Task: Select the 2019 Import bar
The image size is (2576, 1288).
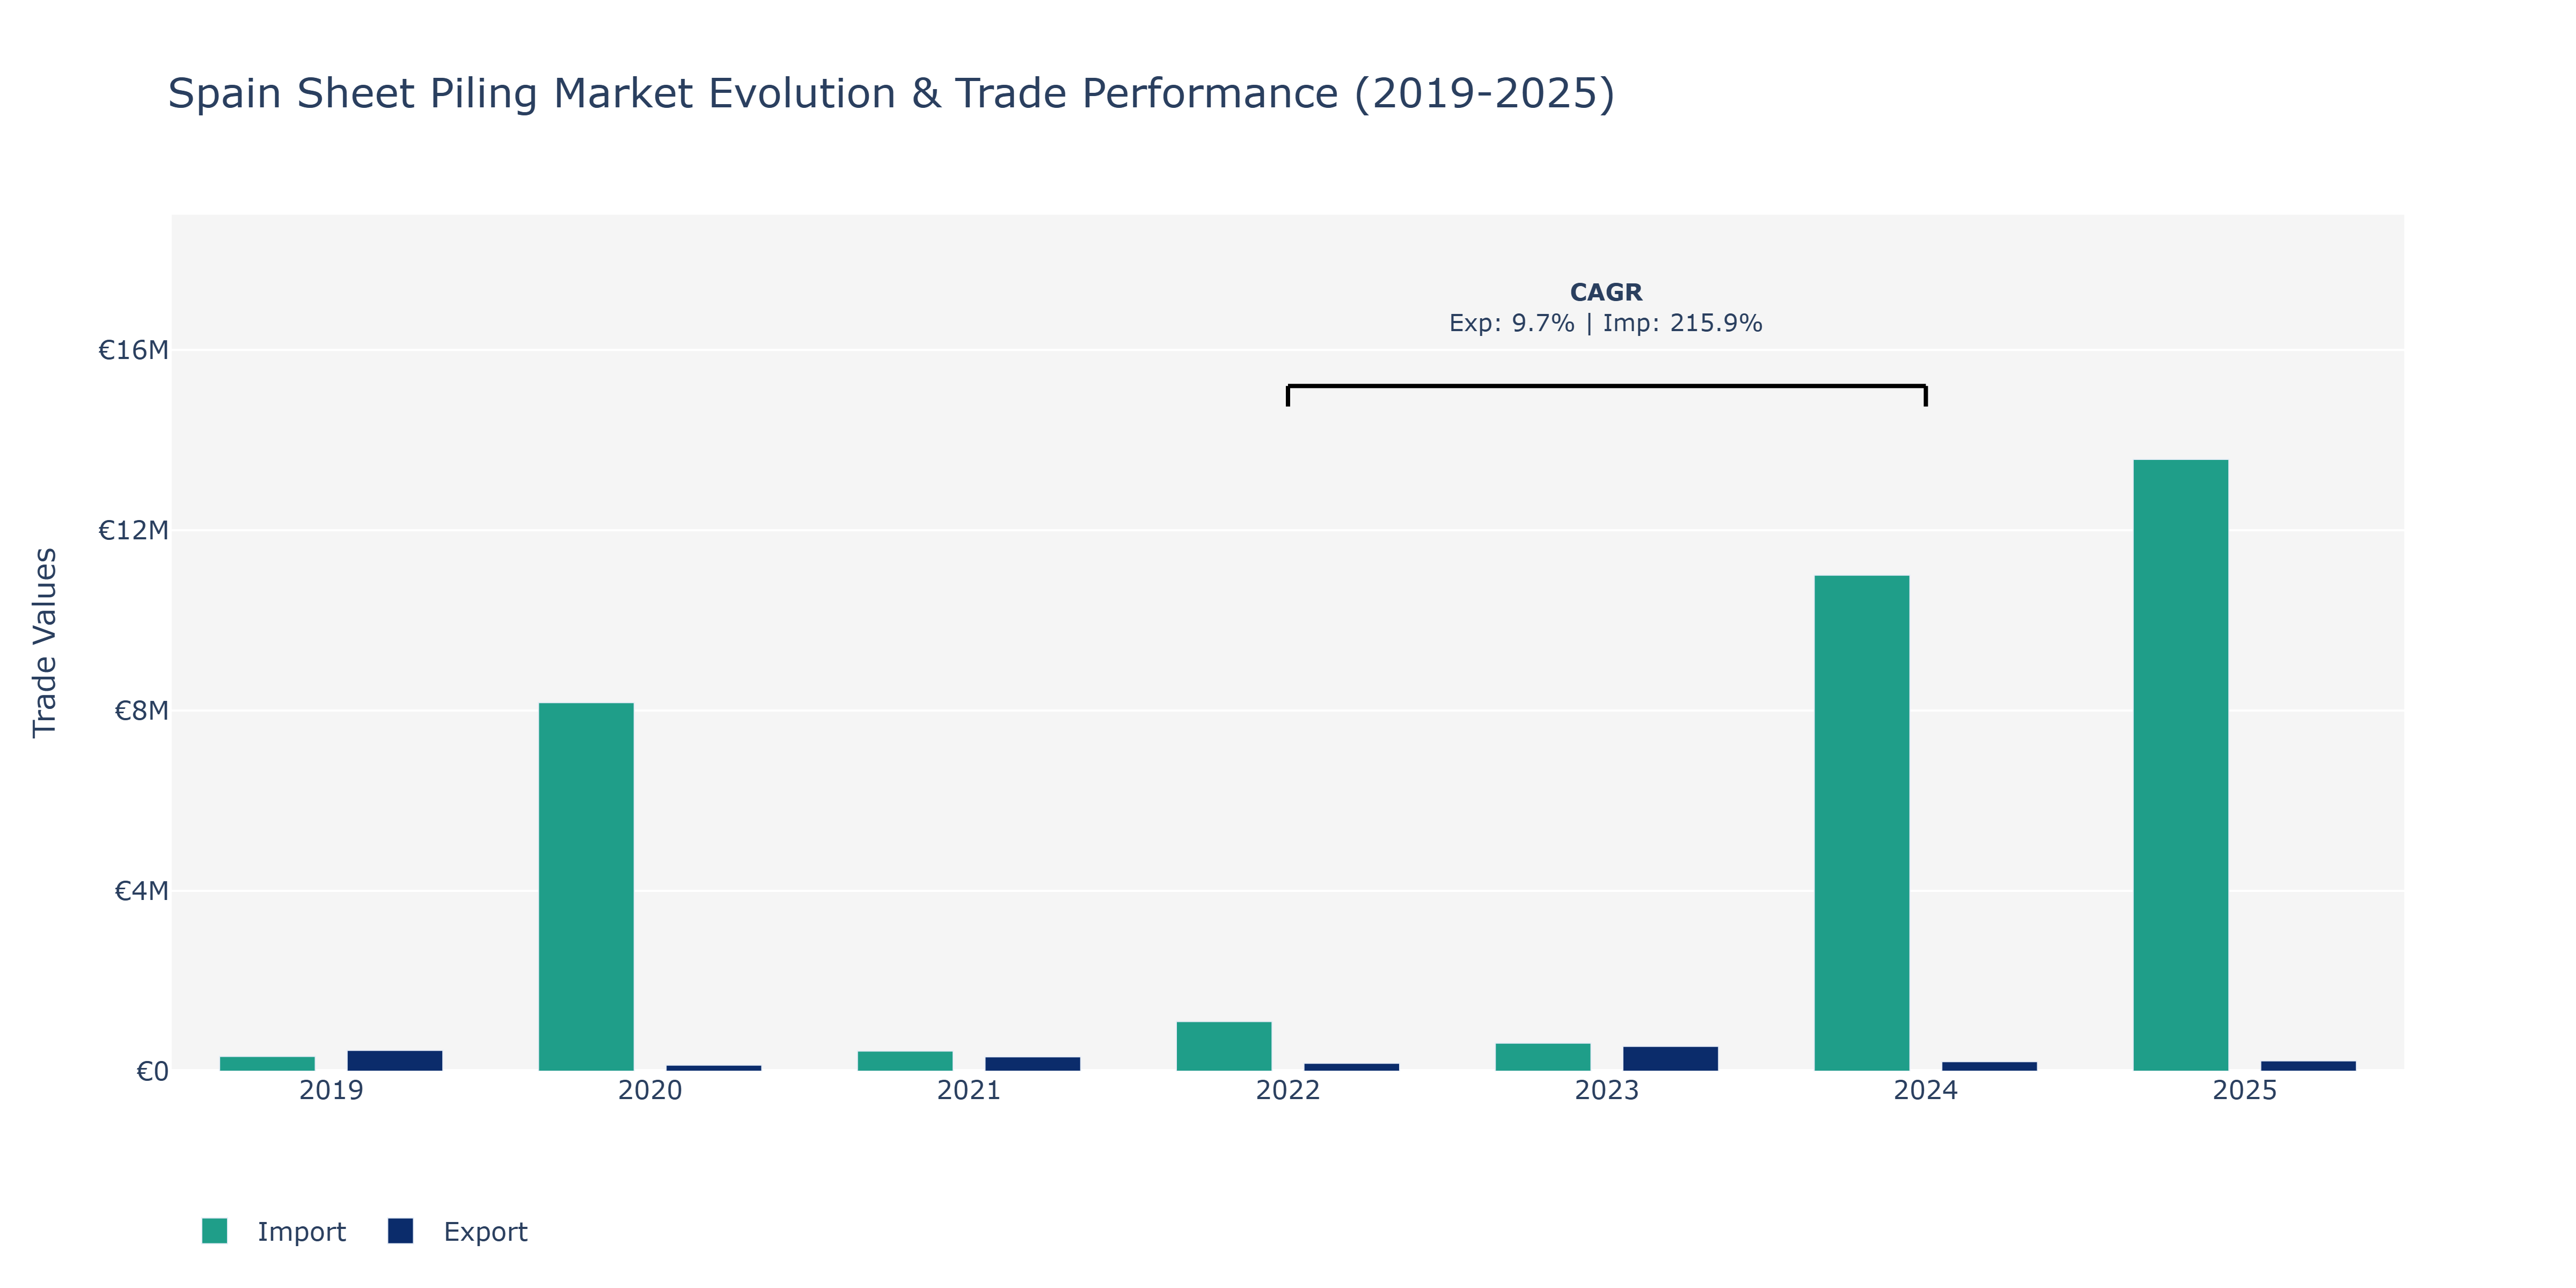Action: [x=267, y=1064]
